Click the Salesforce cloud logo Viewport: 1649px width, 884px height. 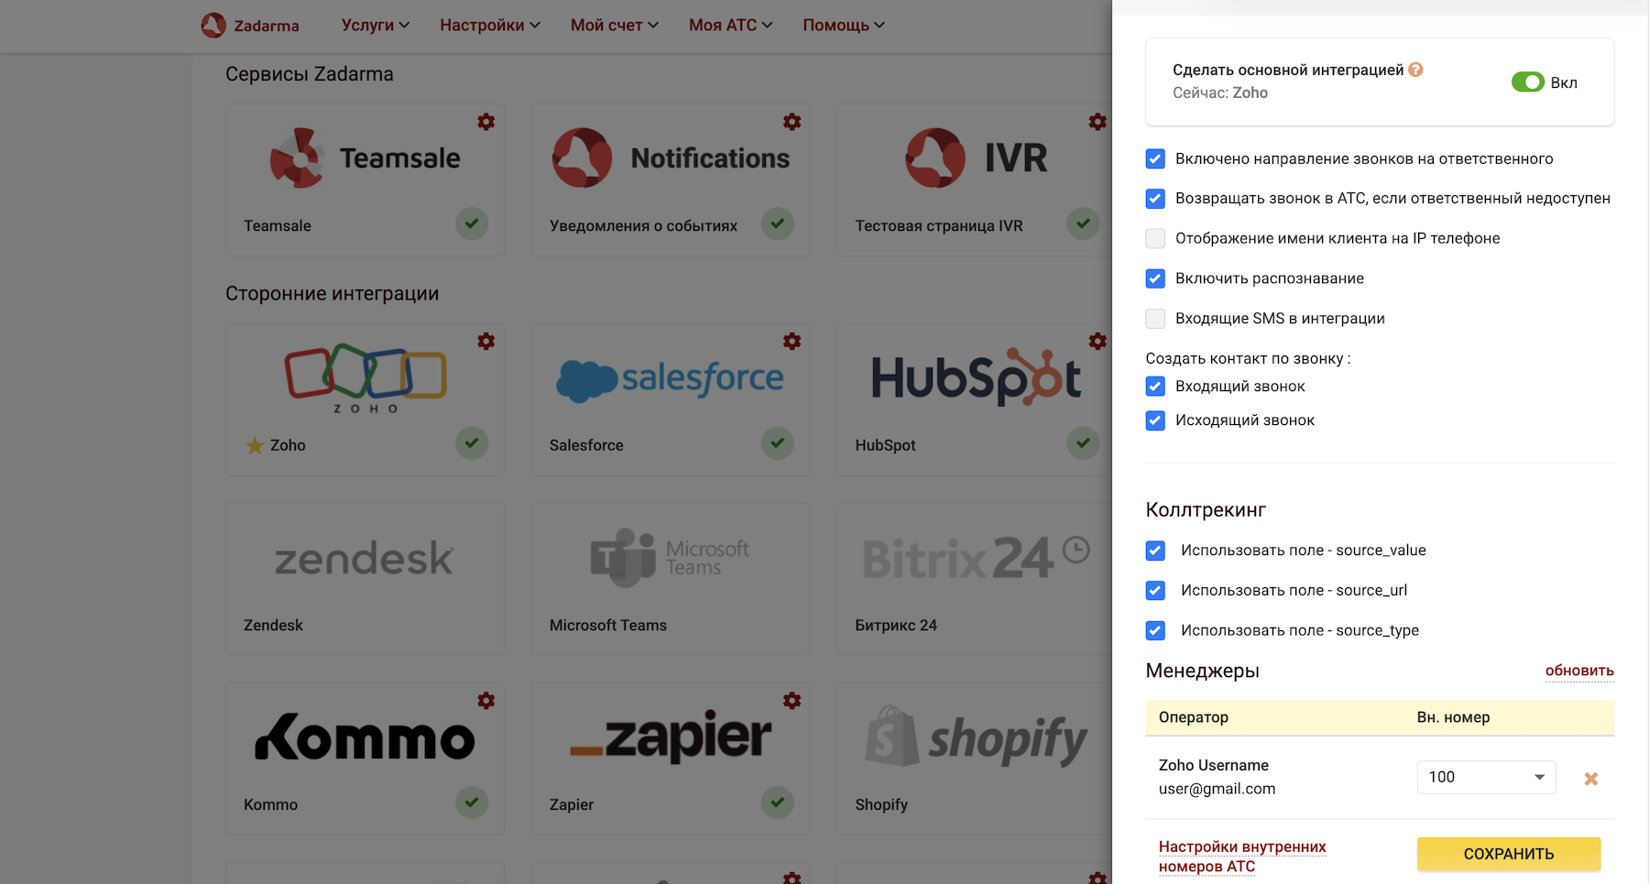coord(670,379)
